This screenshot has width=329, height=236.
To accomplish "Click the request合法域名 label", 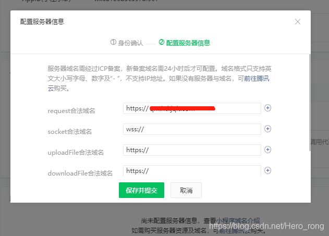I will pyautogui.click(x=71, y=110).
